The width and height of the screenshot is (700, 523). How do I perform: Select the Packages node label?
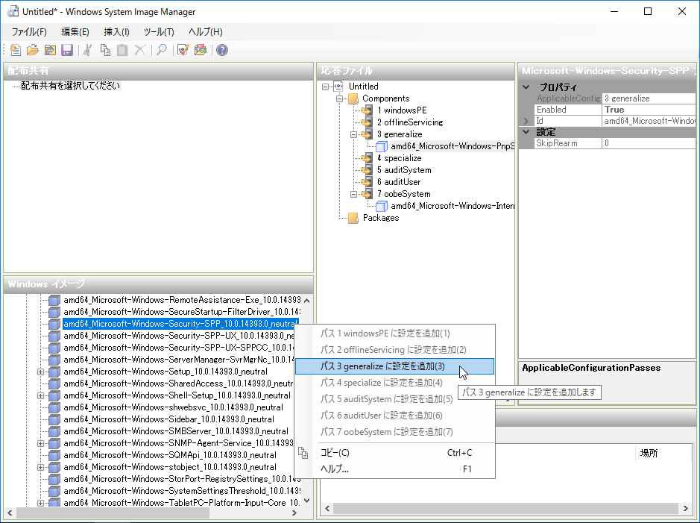(x=381, y=218)
